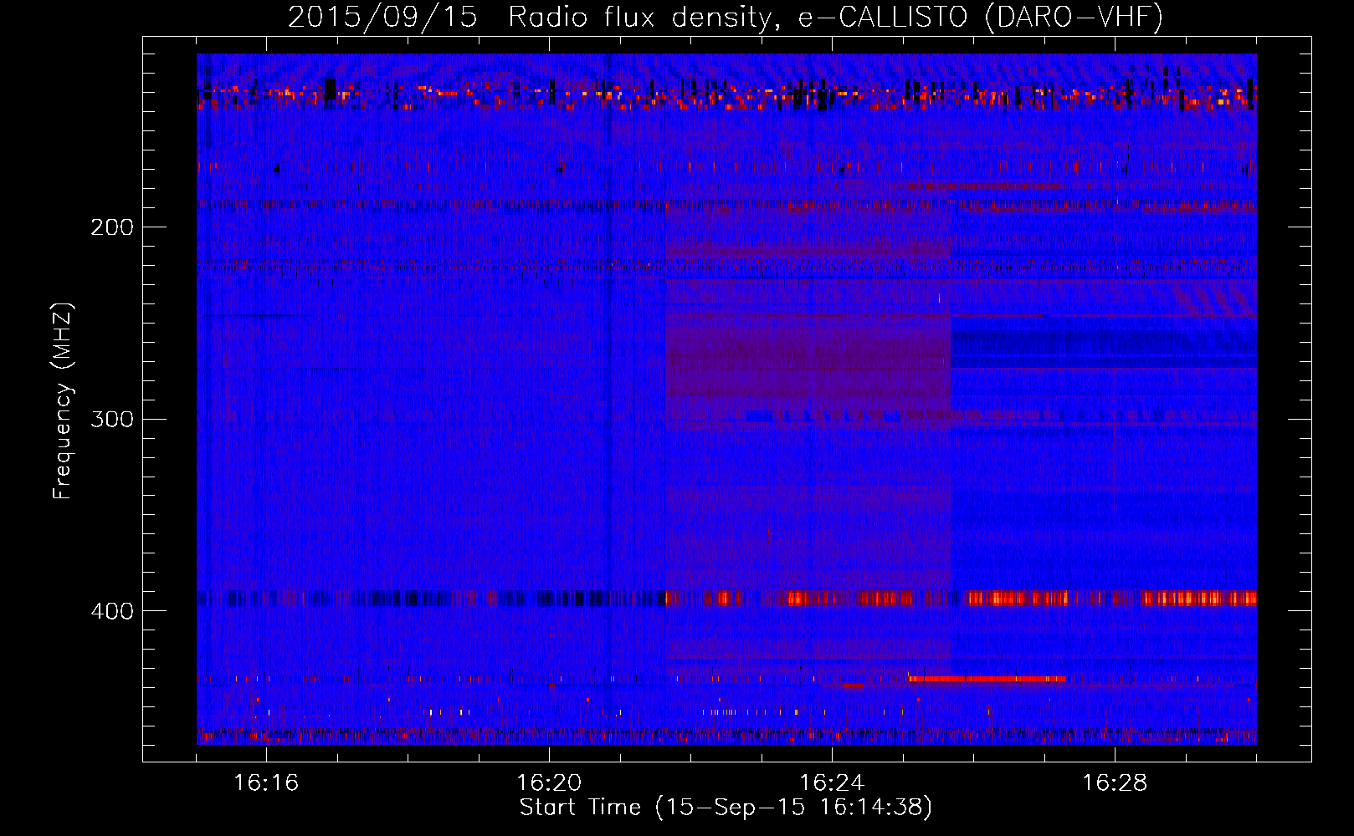The width and height of the screenshot is (1354, 836).
Task: Click the 16:28 time tick label
Action: 1115,782
